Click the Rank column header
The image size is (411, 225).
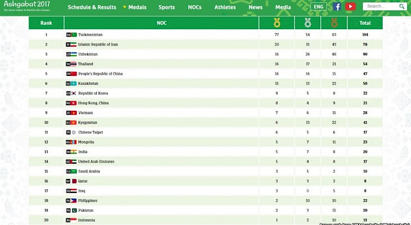point(46,23)
